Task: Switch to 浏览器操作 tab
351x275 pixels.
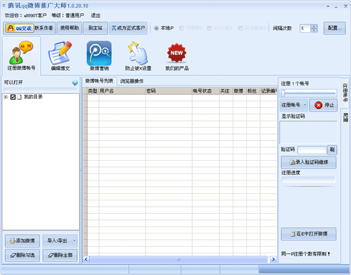Action: click(132, 81)
